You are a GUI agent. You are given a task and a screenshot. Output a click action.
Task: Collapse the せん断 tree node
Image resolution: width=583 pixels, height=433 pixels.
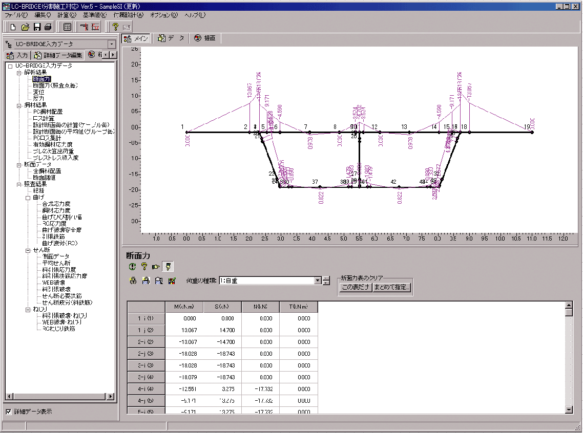pyautogui.click(x=28, y=250)
